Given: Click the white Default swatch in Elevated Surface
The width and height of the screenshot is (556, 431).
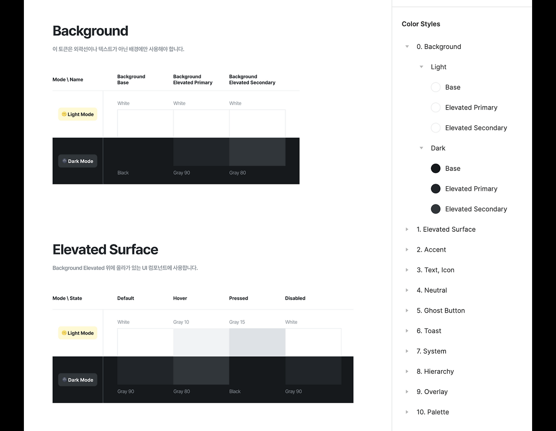Looking at the screenshot, I should click(x=145, y=343).
